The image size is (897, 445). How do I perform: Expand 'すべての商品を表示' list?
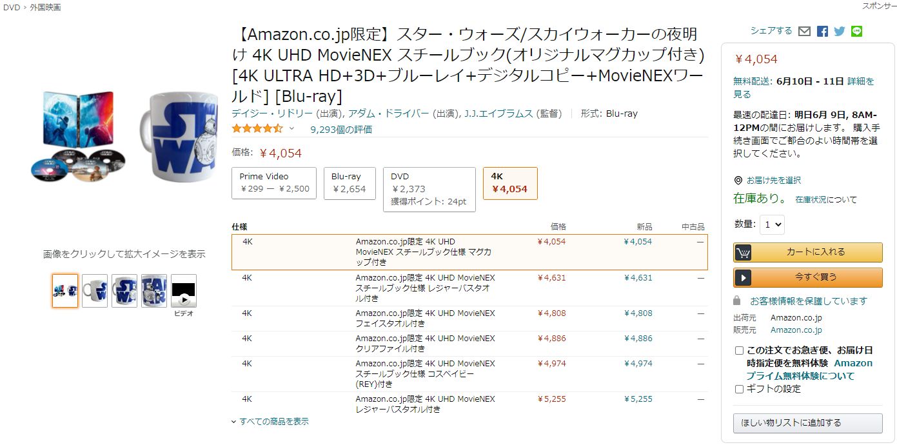pyautogui.click(x=270, y=421)
